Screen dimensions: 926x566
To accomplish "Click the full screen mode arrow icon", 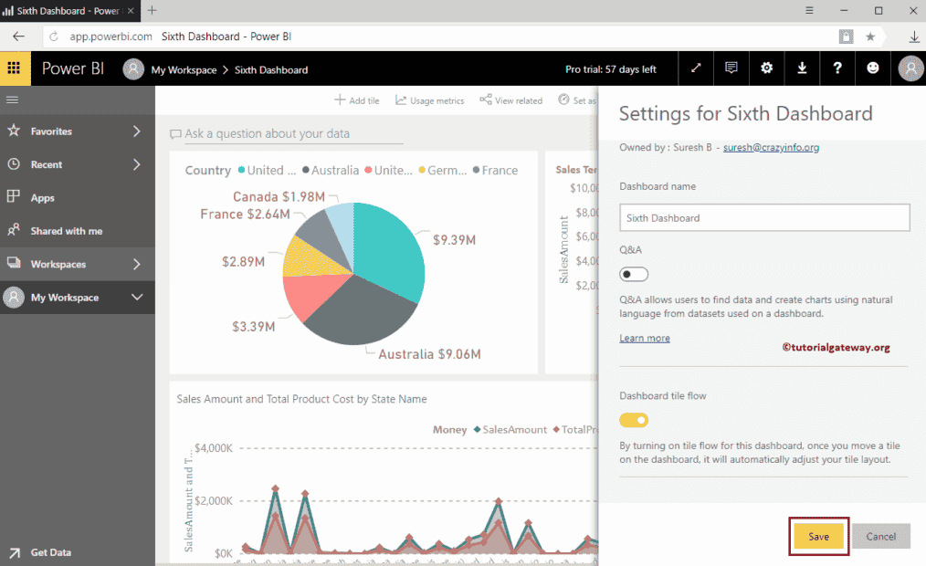I will 696,68.
